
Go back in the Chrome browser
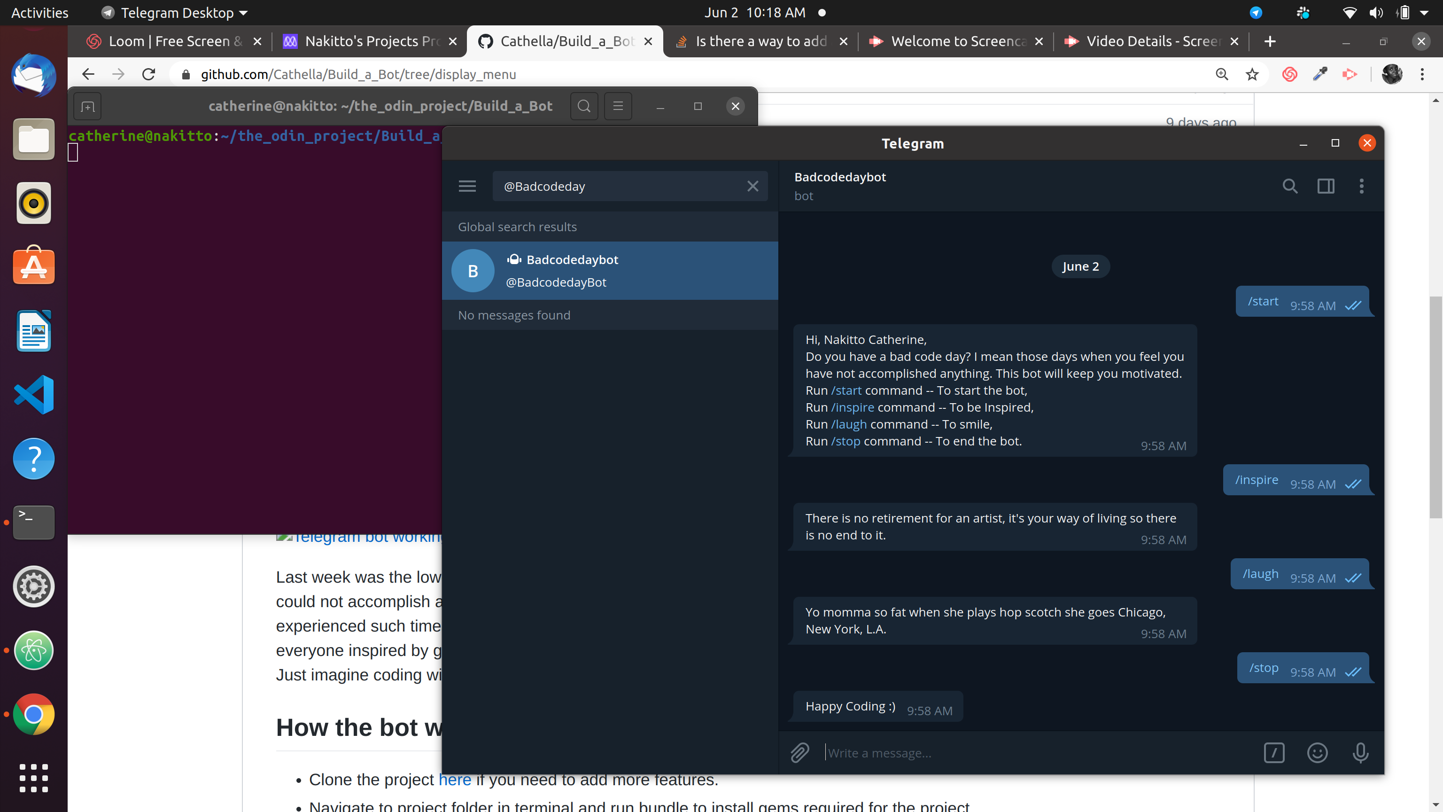[x=88, y=74]
